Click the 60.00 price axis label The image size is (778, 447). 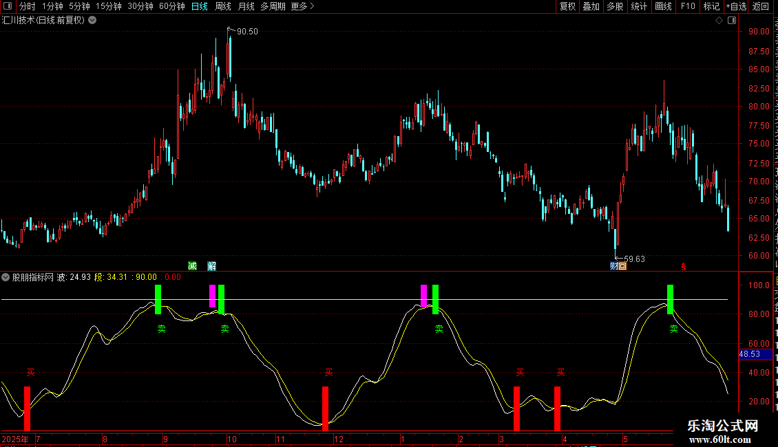click(x=759, y=256)
